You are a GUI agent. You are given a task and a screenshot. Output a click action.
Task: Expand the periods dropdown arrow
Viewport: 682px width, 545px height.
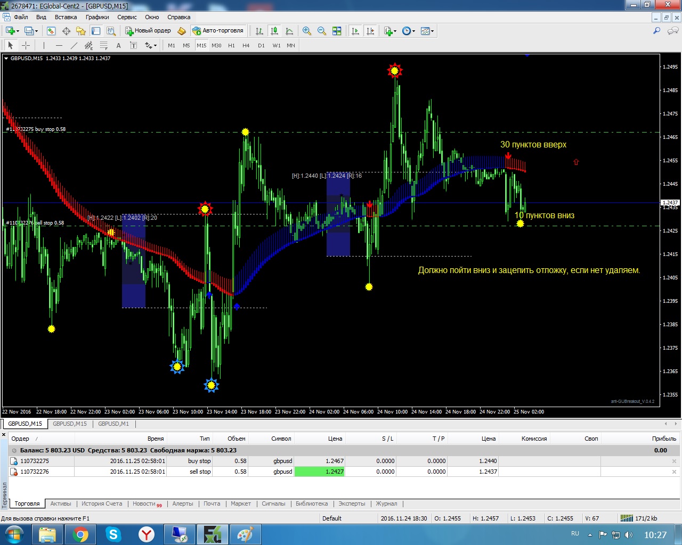point(413,31)
